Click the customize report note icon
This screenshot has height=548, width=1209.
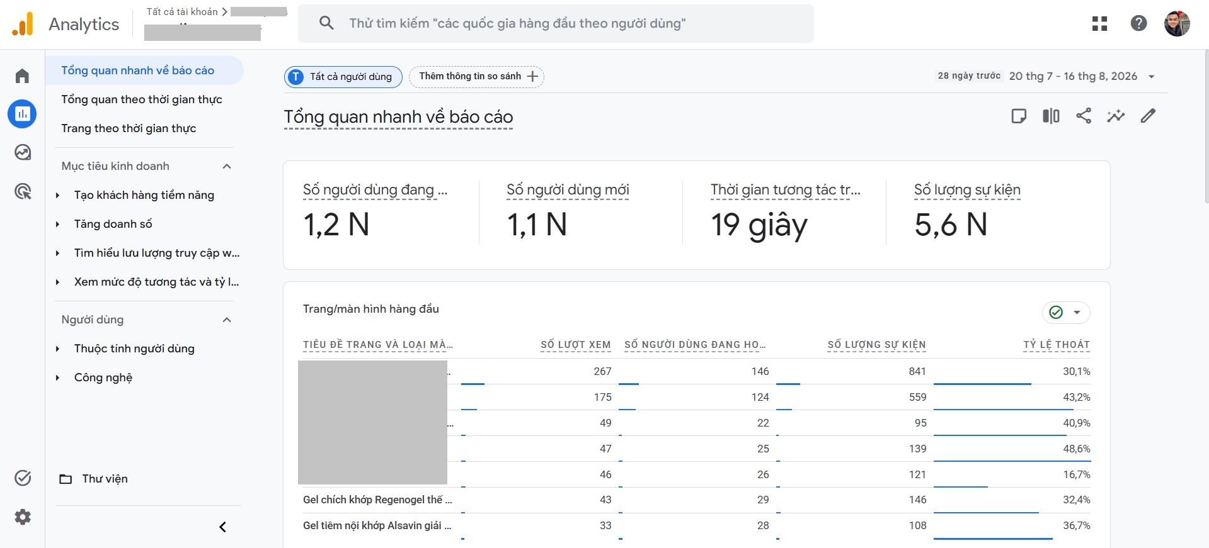click(x=1018, y=116)
